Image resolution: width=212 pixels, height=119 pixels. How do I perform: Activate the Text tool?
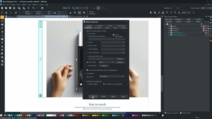[x=2, y=43]
